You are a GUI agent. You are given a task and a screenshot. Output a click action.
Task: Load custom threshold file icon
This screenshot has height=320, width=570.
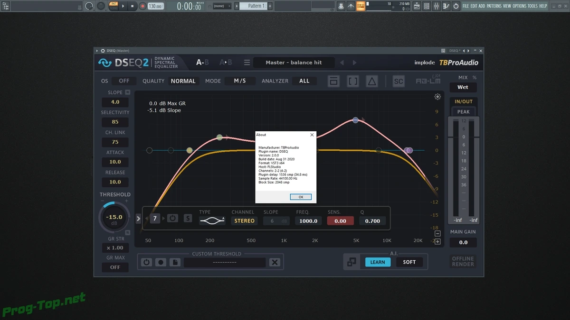175,262
